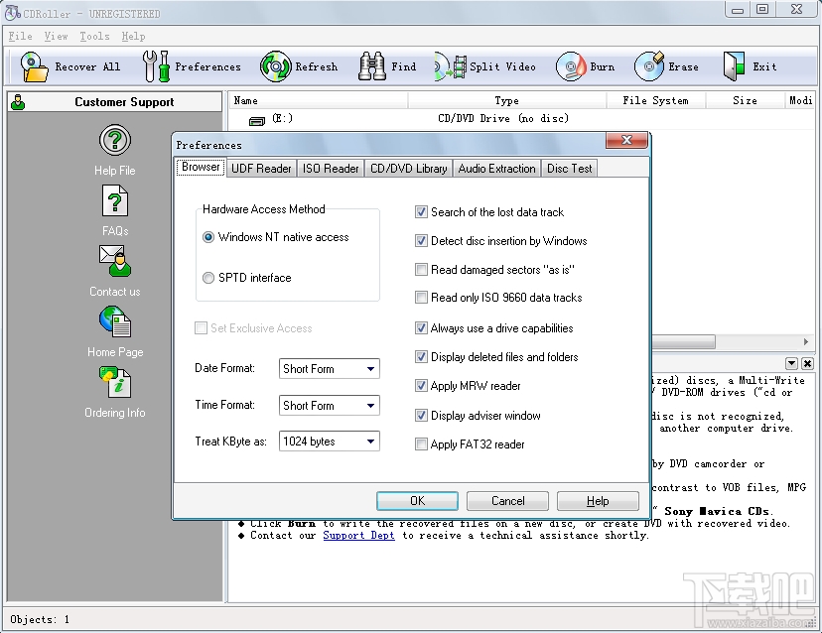This screenshot has height=633, width=822.
Task: Click the horizontal scrollbar thumb in file list
Action: click(684, 342)
